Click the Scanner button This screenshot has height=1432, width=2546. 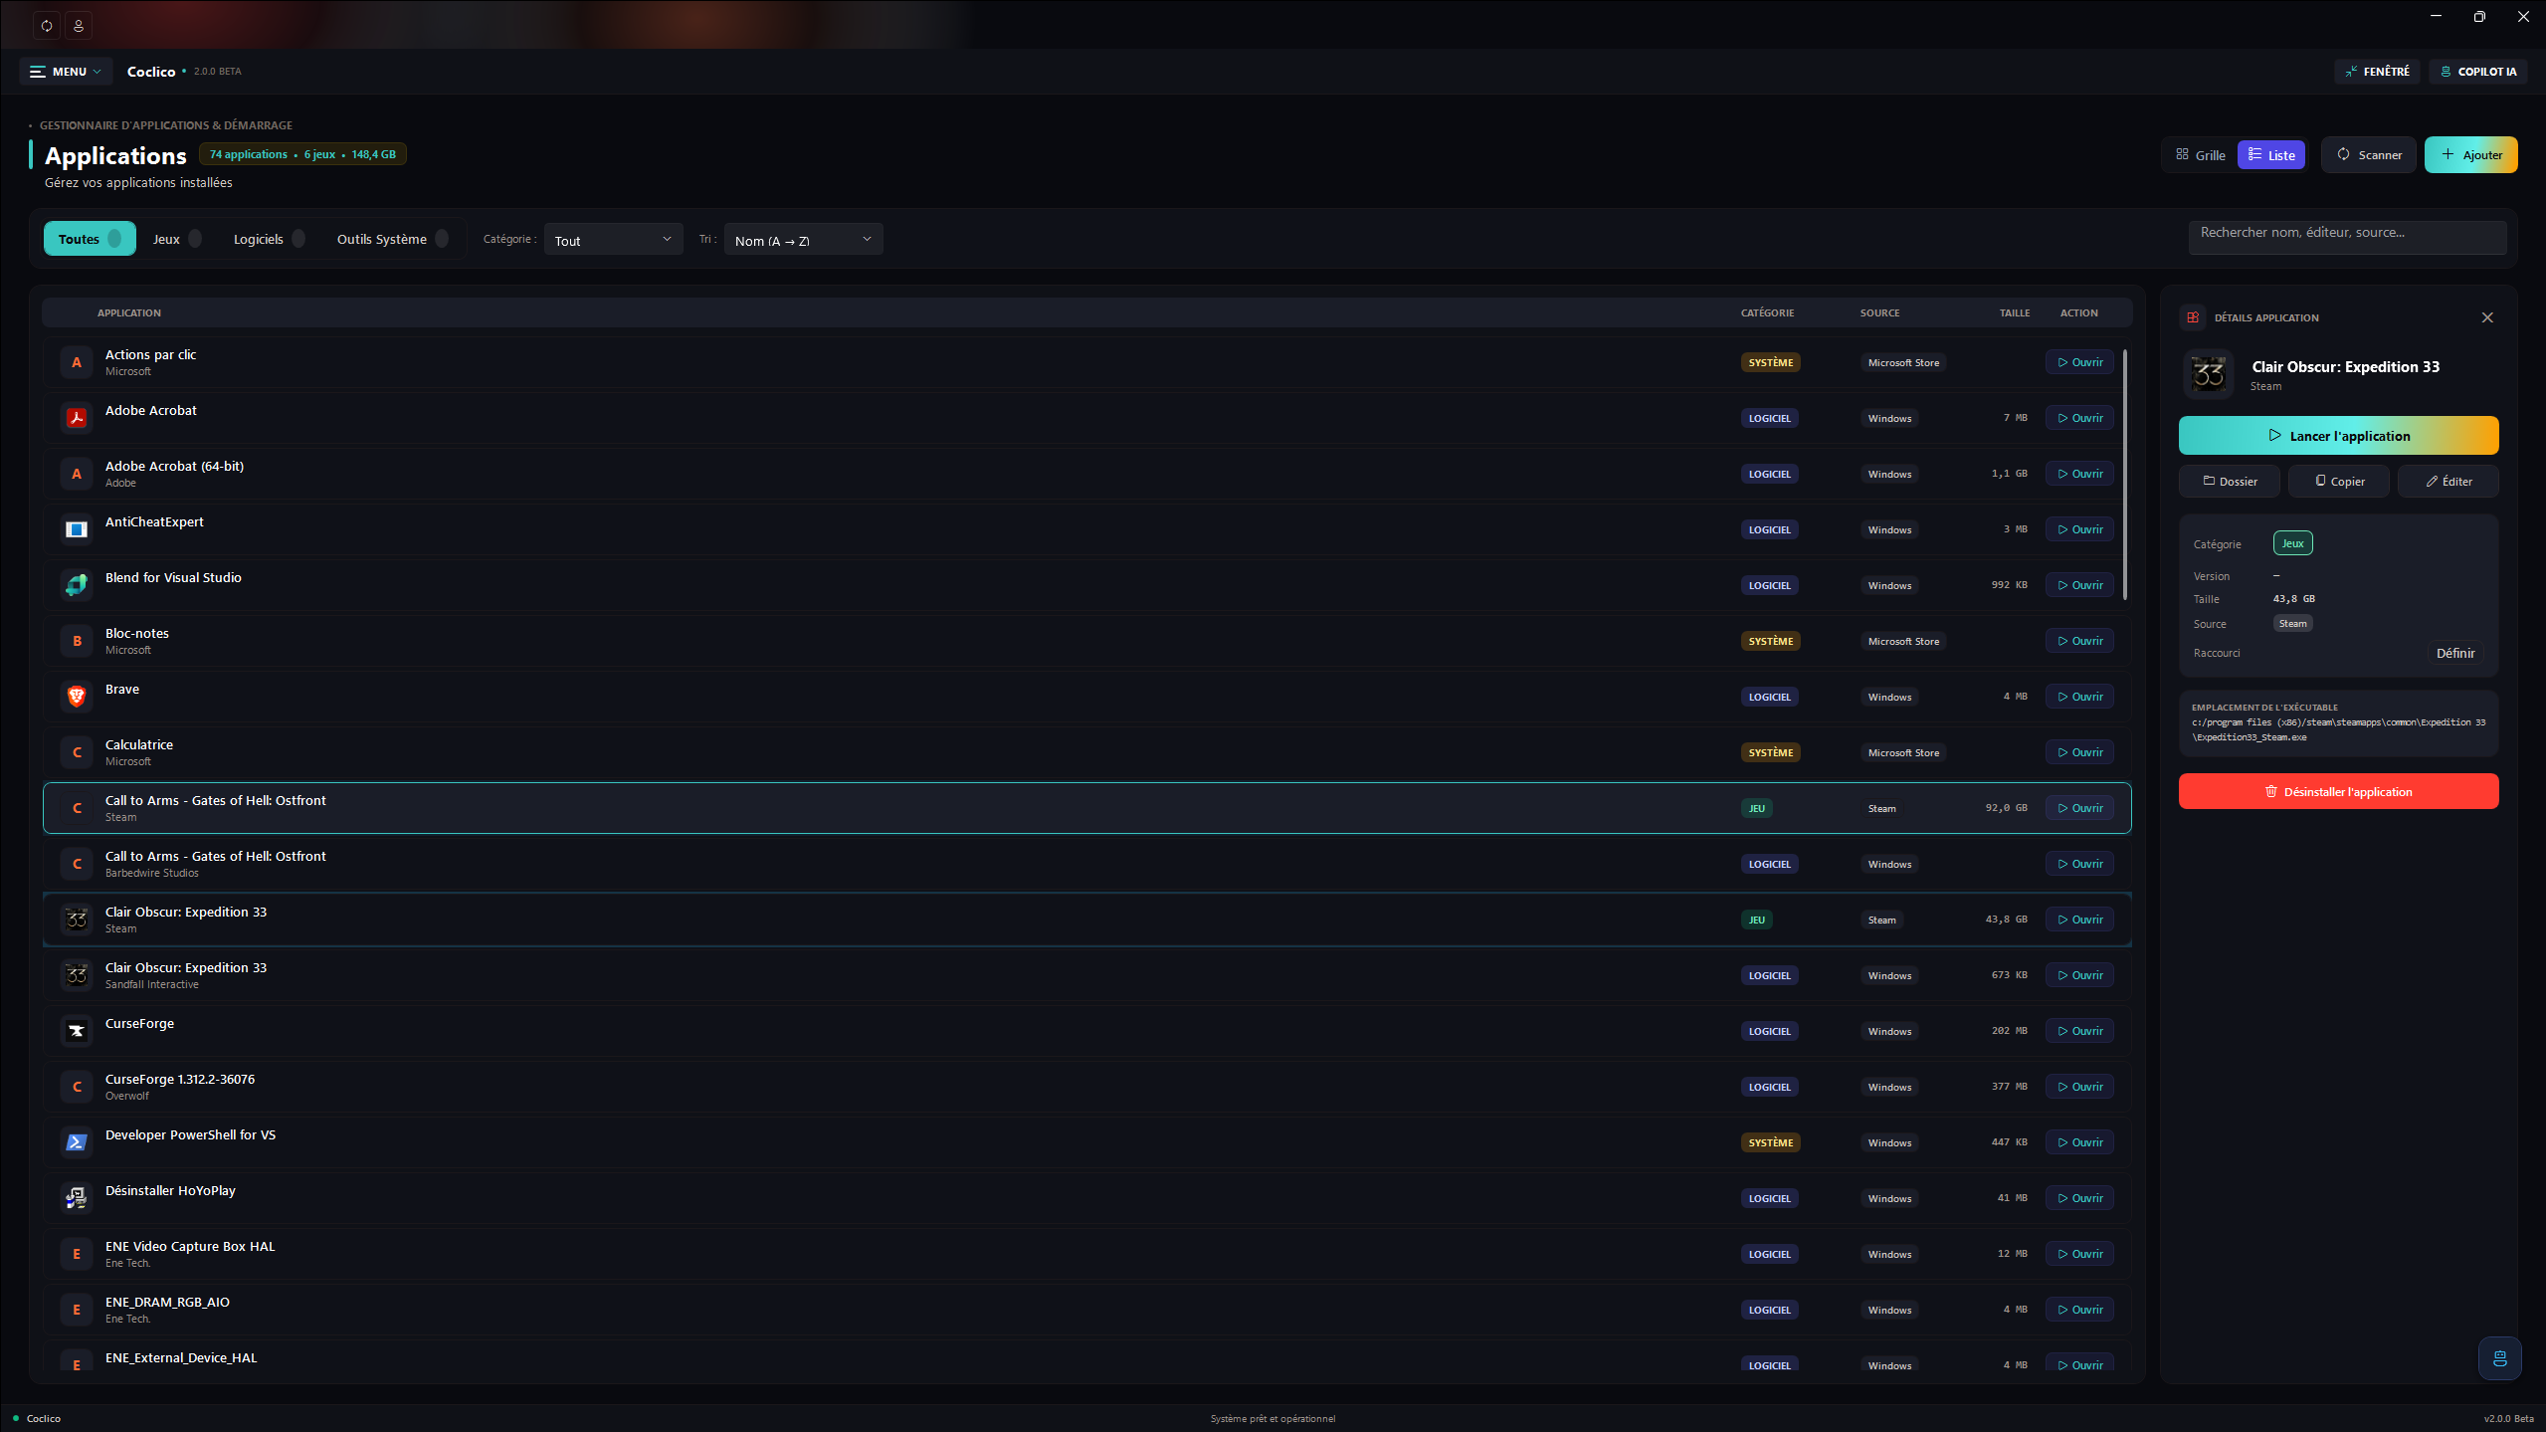click(x=2369, y=155)
